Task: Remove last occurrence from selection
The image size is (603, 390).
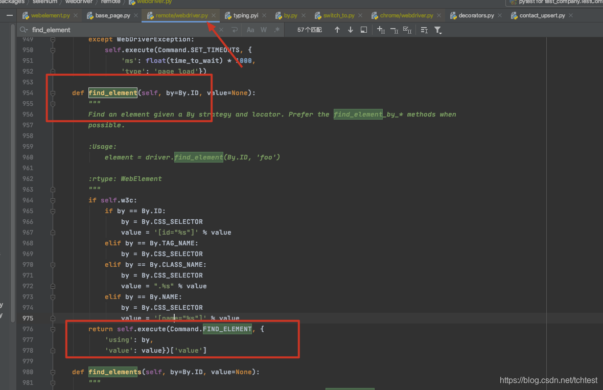Action: (x=395, y=29)
